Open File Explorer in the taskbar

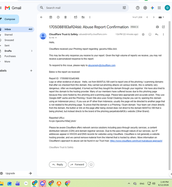coord(1,184)
